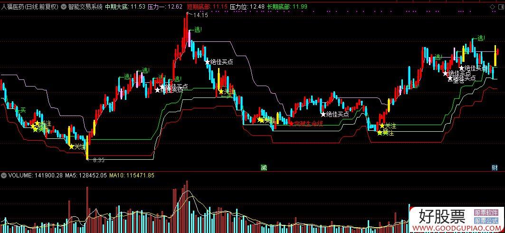
Task: Click the 股票公式 button in the logo
Action: pos(486,221)
